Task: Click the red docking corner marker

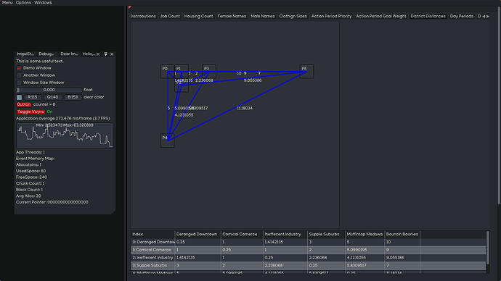Action: 130,7
